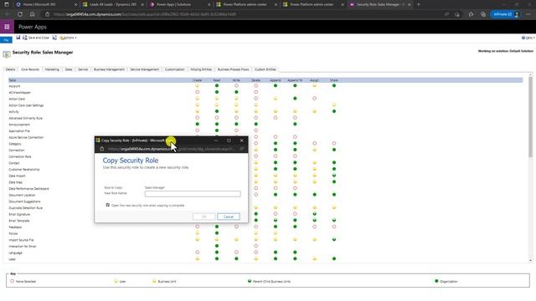Click the browser home icon

(x=32, y=14)
